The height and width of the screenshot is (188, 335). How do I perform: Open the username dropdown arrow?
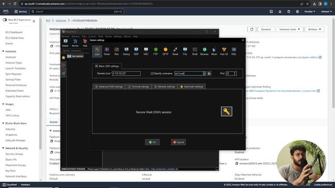coord(204,73)
